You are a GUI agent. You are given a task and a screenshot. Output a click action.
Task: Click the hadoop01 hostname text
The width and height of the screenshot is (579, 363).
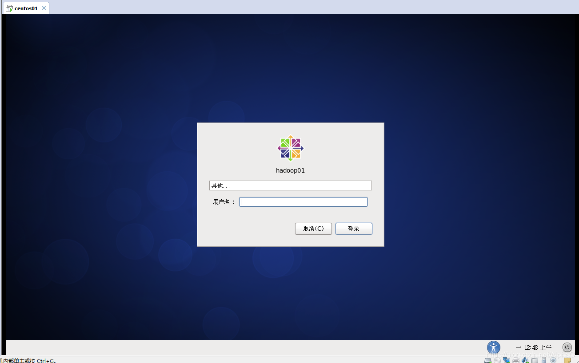click(x=291, y=170)
